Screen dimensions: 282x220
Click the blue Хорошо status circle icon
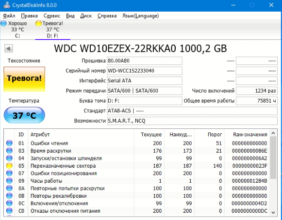[x=3, y=23]
